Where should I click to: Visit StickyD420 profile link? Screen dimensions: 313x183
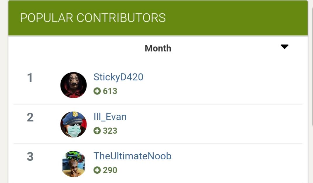(x=118, y=77)
